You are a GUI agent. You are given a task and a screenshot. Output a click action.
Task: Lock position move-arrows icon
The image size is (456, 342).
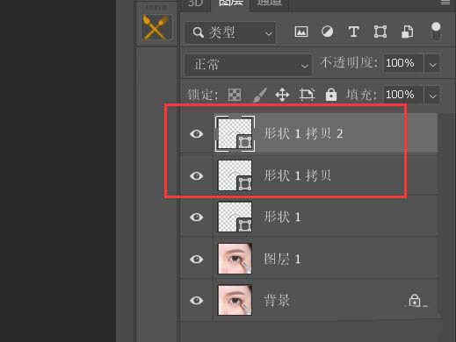coord(282,95)
